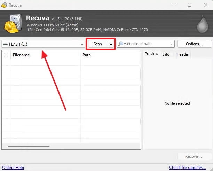Sort by the Filename column header
Viewport: 213px width, 171px height.
click(x=46, y=55)
